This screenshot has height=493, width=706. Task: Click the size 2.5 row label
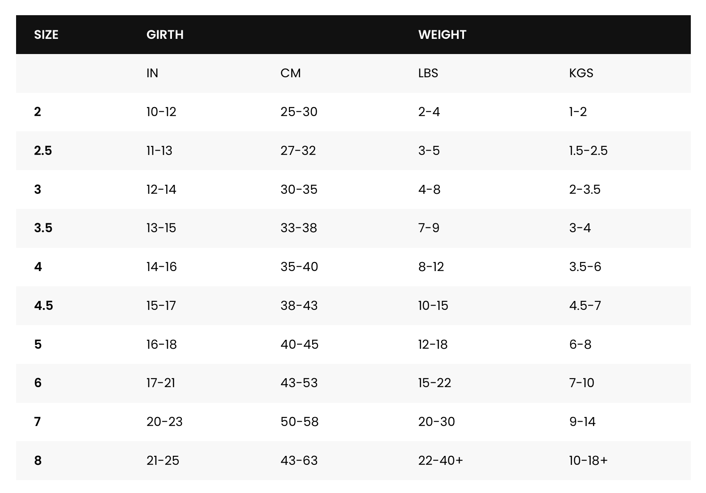click(x=43, y=151)
